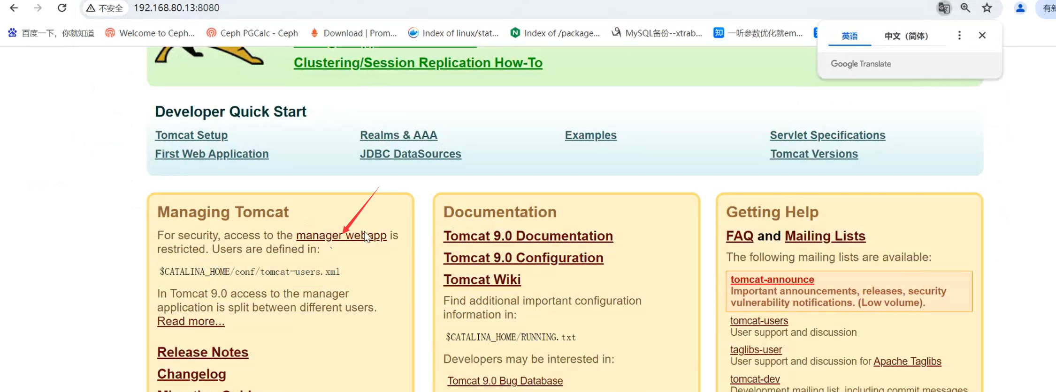This screenshot has height=392, width=1056.
Task: Open the 不安全 site security indicator
Action: pyautogui.click(x=105, y=8)
